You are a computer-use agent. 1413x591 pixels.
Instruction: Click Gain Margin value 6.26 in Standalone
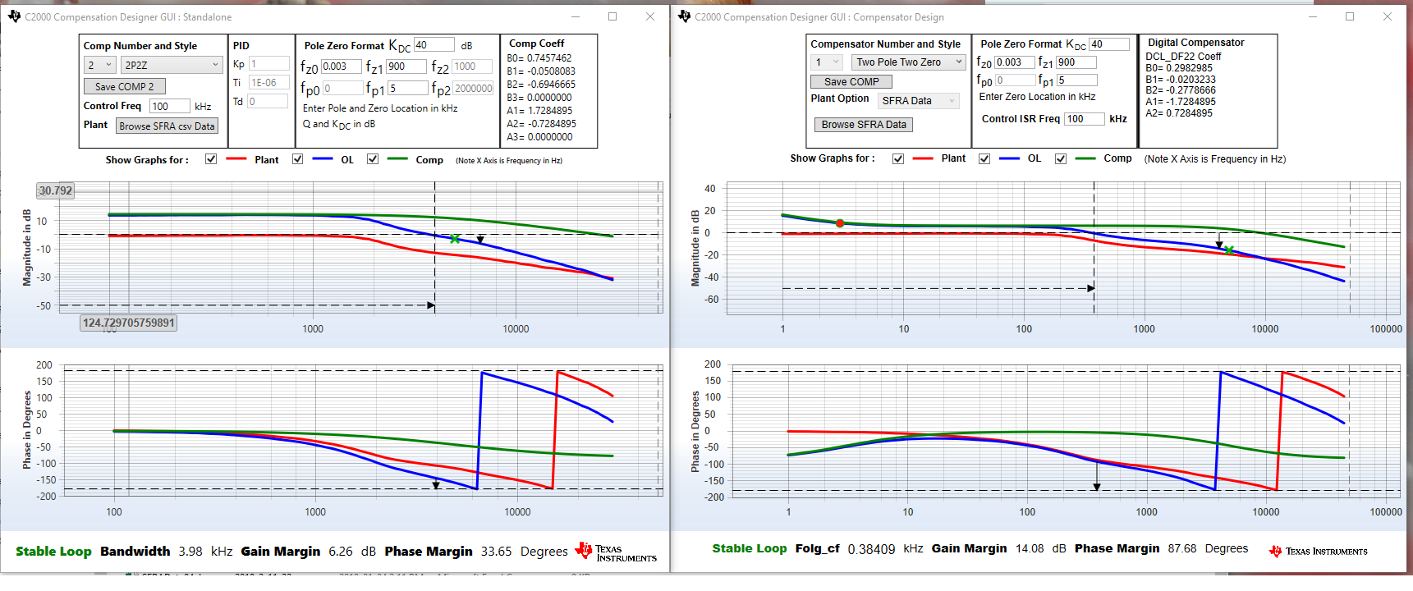(341, 552)
